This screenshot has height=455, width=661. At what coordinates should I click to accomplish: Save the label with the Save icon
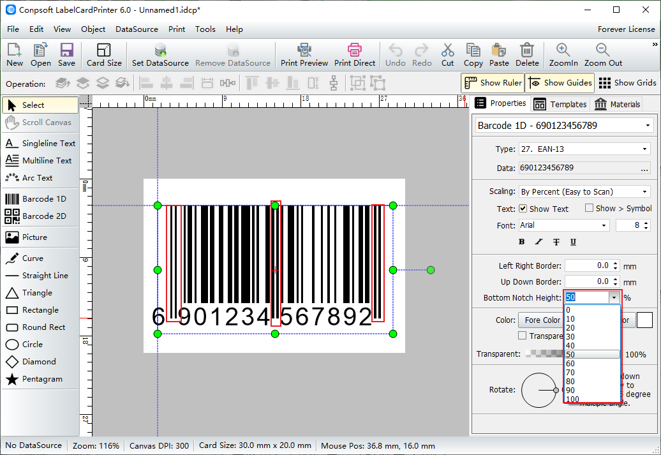tap(66, 54)
